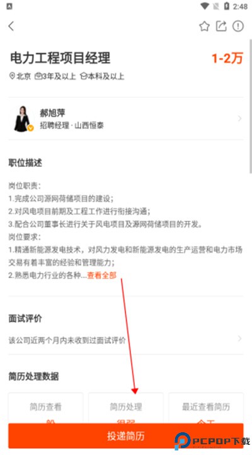Expand recruiter profile chevron
This screenshot has width=252, height=455.
(239, 118)
